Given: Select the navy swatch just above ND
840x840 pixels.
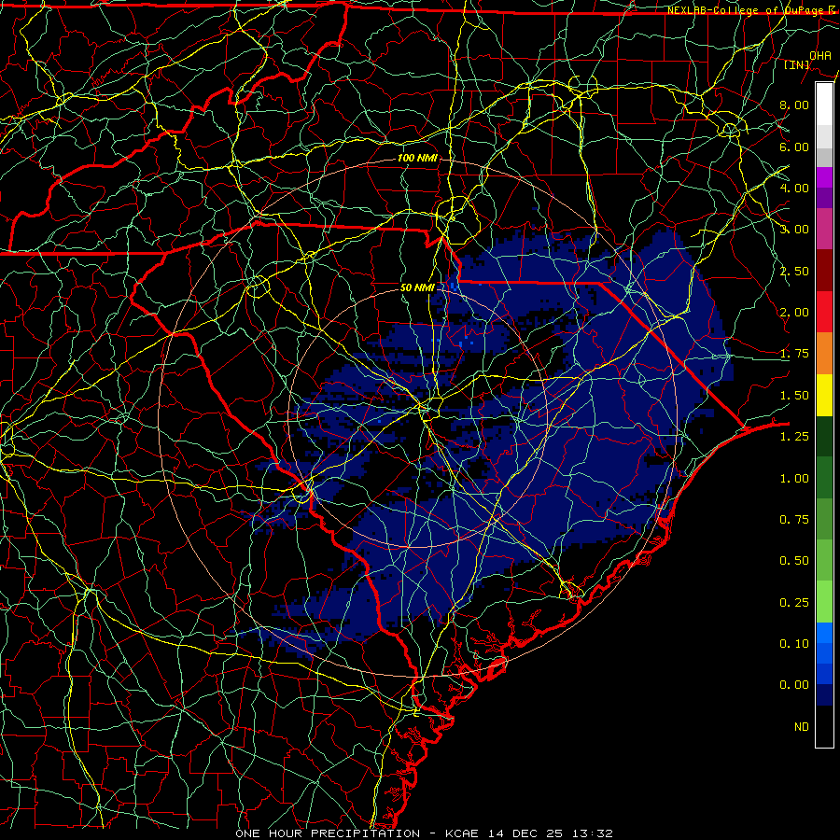Looking at the screenshot, I should pyautogui.click(x=824, y=695).
